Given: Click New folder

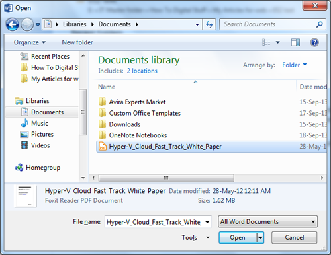Looking at the screenshot, I should click(x=77, y=42).
